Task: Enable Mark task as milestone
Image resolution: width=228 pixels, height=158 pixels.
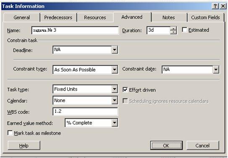Action: (x=10, y=133)
